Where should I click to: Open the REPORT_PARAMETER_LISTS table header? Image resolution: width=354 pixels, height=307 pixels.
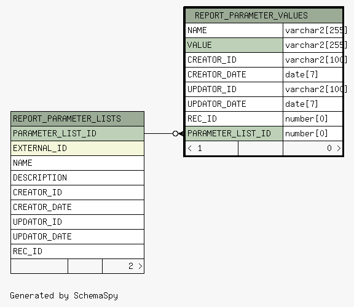click(77, 119)
